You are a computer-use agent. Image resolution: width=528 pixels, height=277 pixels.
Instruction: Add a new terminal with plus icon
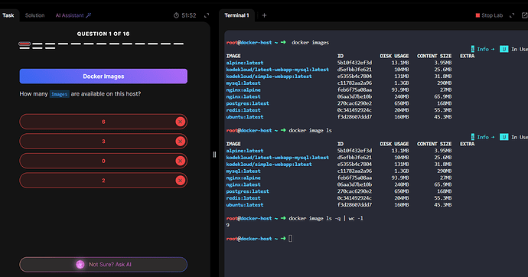click(264, 15)
